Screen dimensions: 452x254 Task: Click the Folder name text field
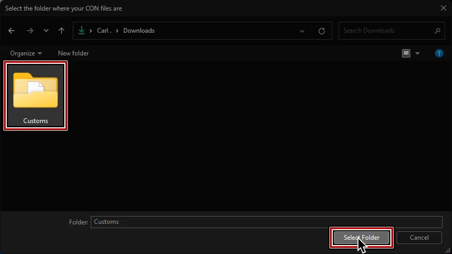266,222
